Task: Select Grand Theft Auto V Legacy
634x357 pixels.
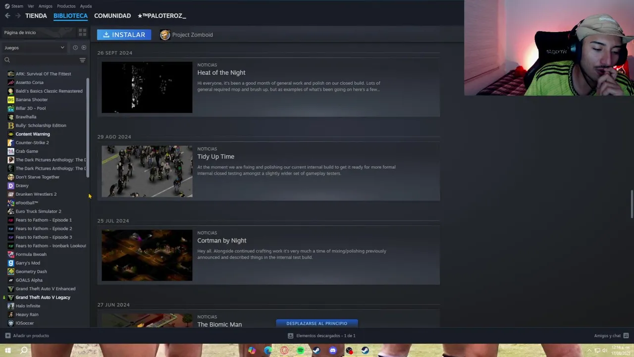Action: click(43, 297)
